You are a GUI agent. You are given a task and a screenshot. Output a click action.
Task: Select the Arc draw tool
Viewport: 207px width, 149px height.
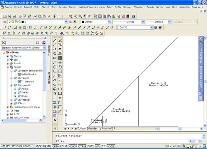coord(55,63)
